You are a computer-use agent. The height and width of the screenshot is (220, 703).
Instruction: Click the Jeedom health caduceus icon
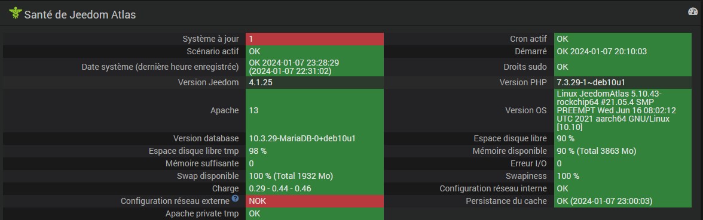coord(16,14)
